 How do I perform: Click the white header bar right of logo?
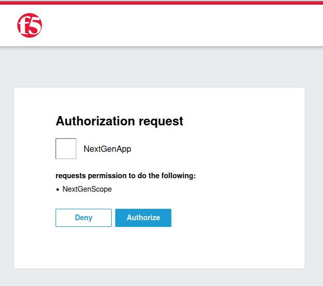pos(182,25)
